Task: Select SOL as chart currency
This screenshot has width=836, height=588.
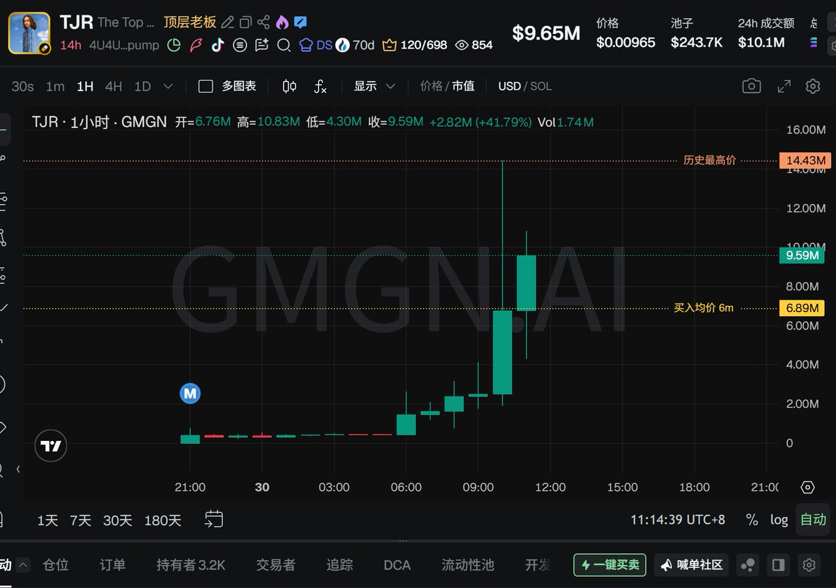Action: coord(541,86)
